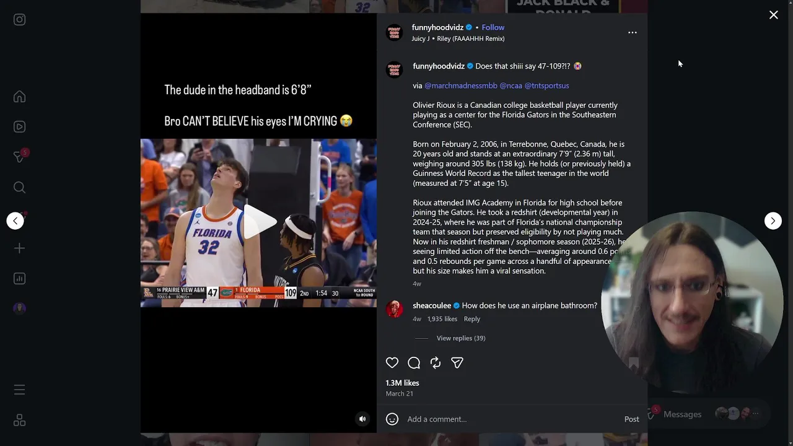Open the More hamburger menu in sidebar
Viewport: 793px width, 446px height.
[x=19, y=390]
